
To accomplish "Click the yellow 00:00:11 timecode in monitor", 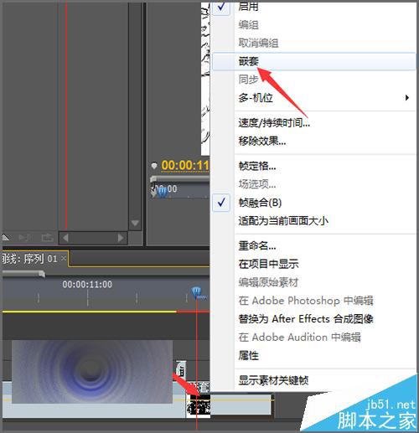I will [x=185, y=165].
